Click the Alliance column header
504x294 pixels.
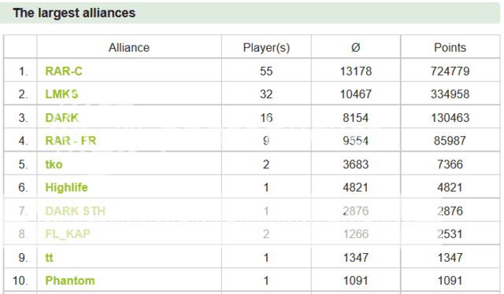[129, 47]
